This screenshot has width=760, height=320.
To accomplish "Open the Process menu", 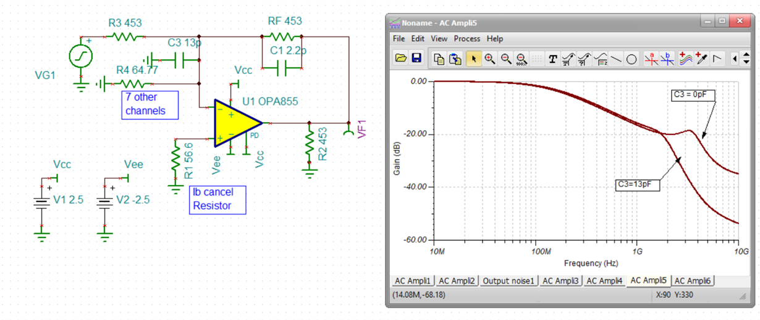I will pyautogui.click(x=467, y=38).
